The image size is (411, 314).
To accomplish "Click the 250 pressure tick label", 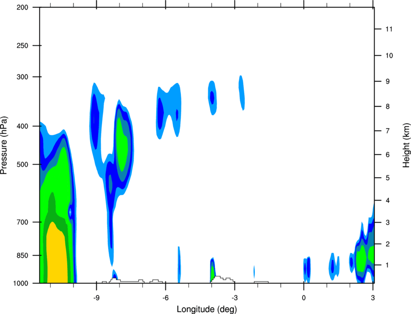I will 22,45.
